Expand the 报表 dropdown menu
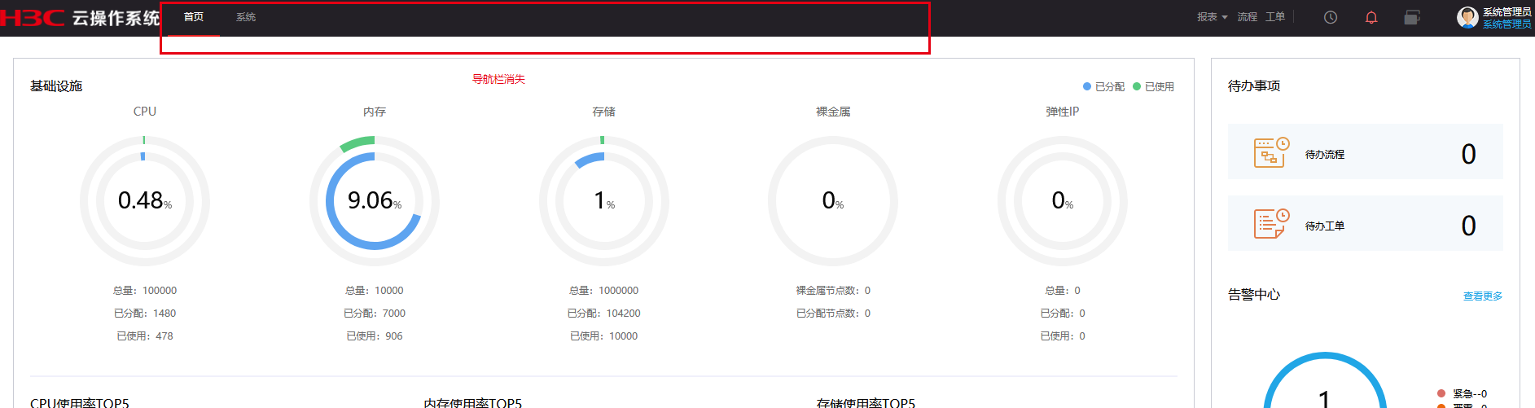Viewport: 1535px width, 408px height. pos(1212,17)
